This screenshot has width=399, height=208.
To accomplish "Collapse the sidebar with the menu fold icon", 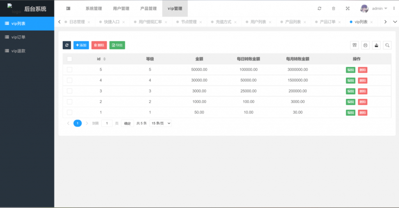I will 68,8.
